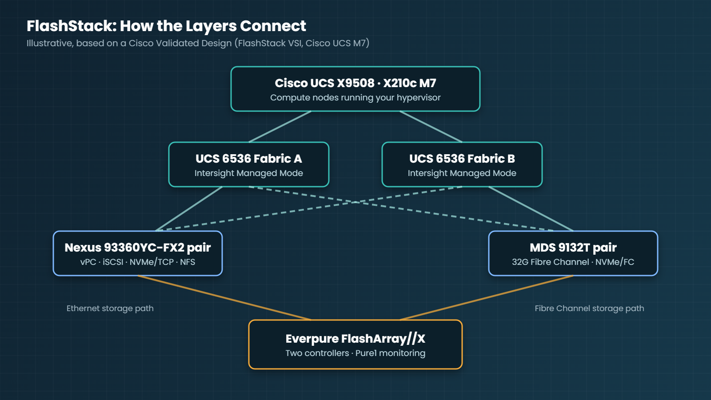Select the UCS 6536 Fabric B heading
This screenshot has width=711, height=400.
(x=462, y=159)
